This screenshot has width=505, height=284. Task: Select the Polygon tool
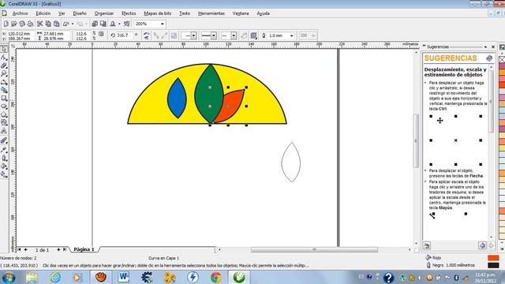pos(4,114)
